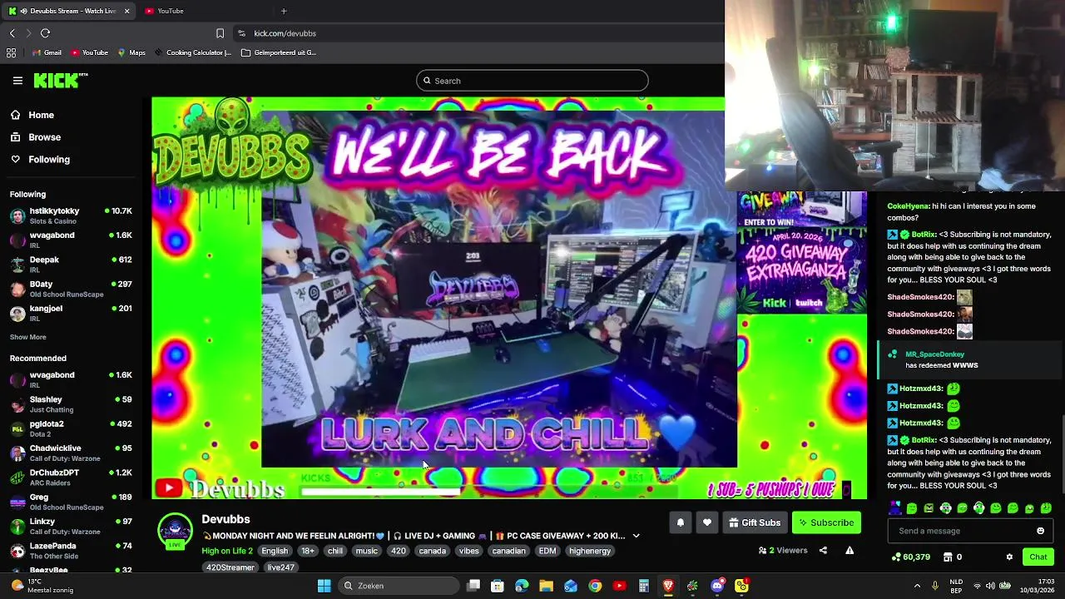Follow the channel with the heart button
Image resolution: width=1065 pixels, height=599 pixels.
coord(707,522)
